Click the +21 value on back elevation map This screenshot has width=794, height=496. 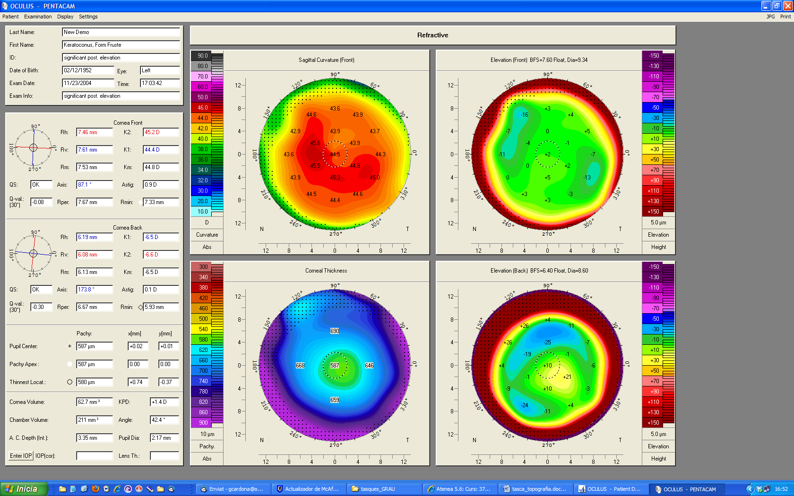point(567,377)
